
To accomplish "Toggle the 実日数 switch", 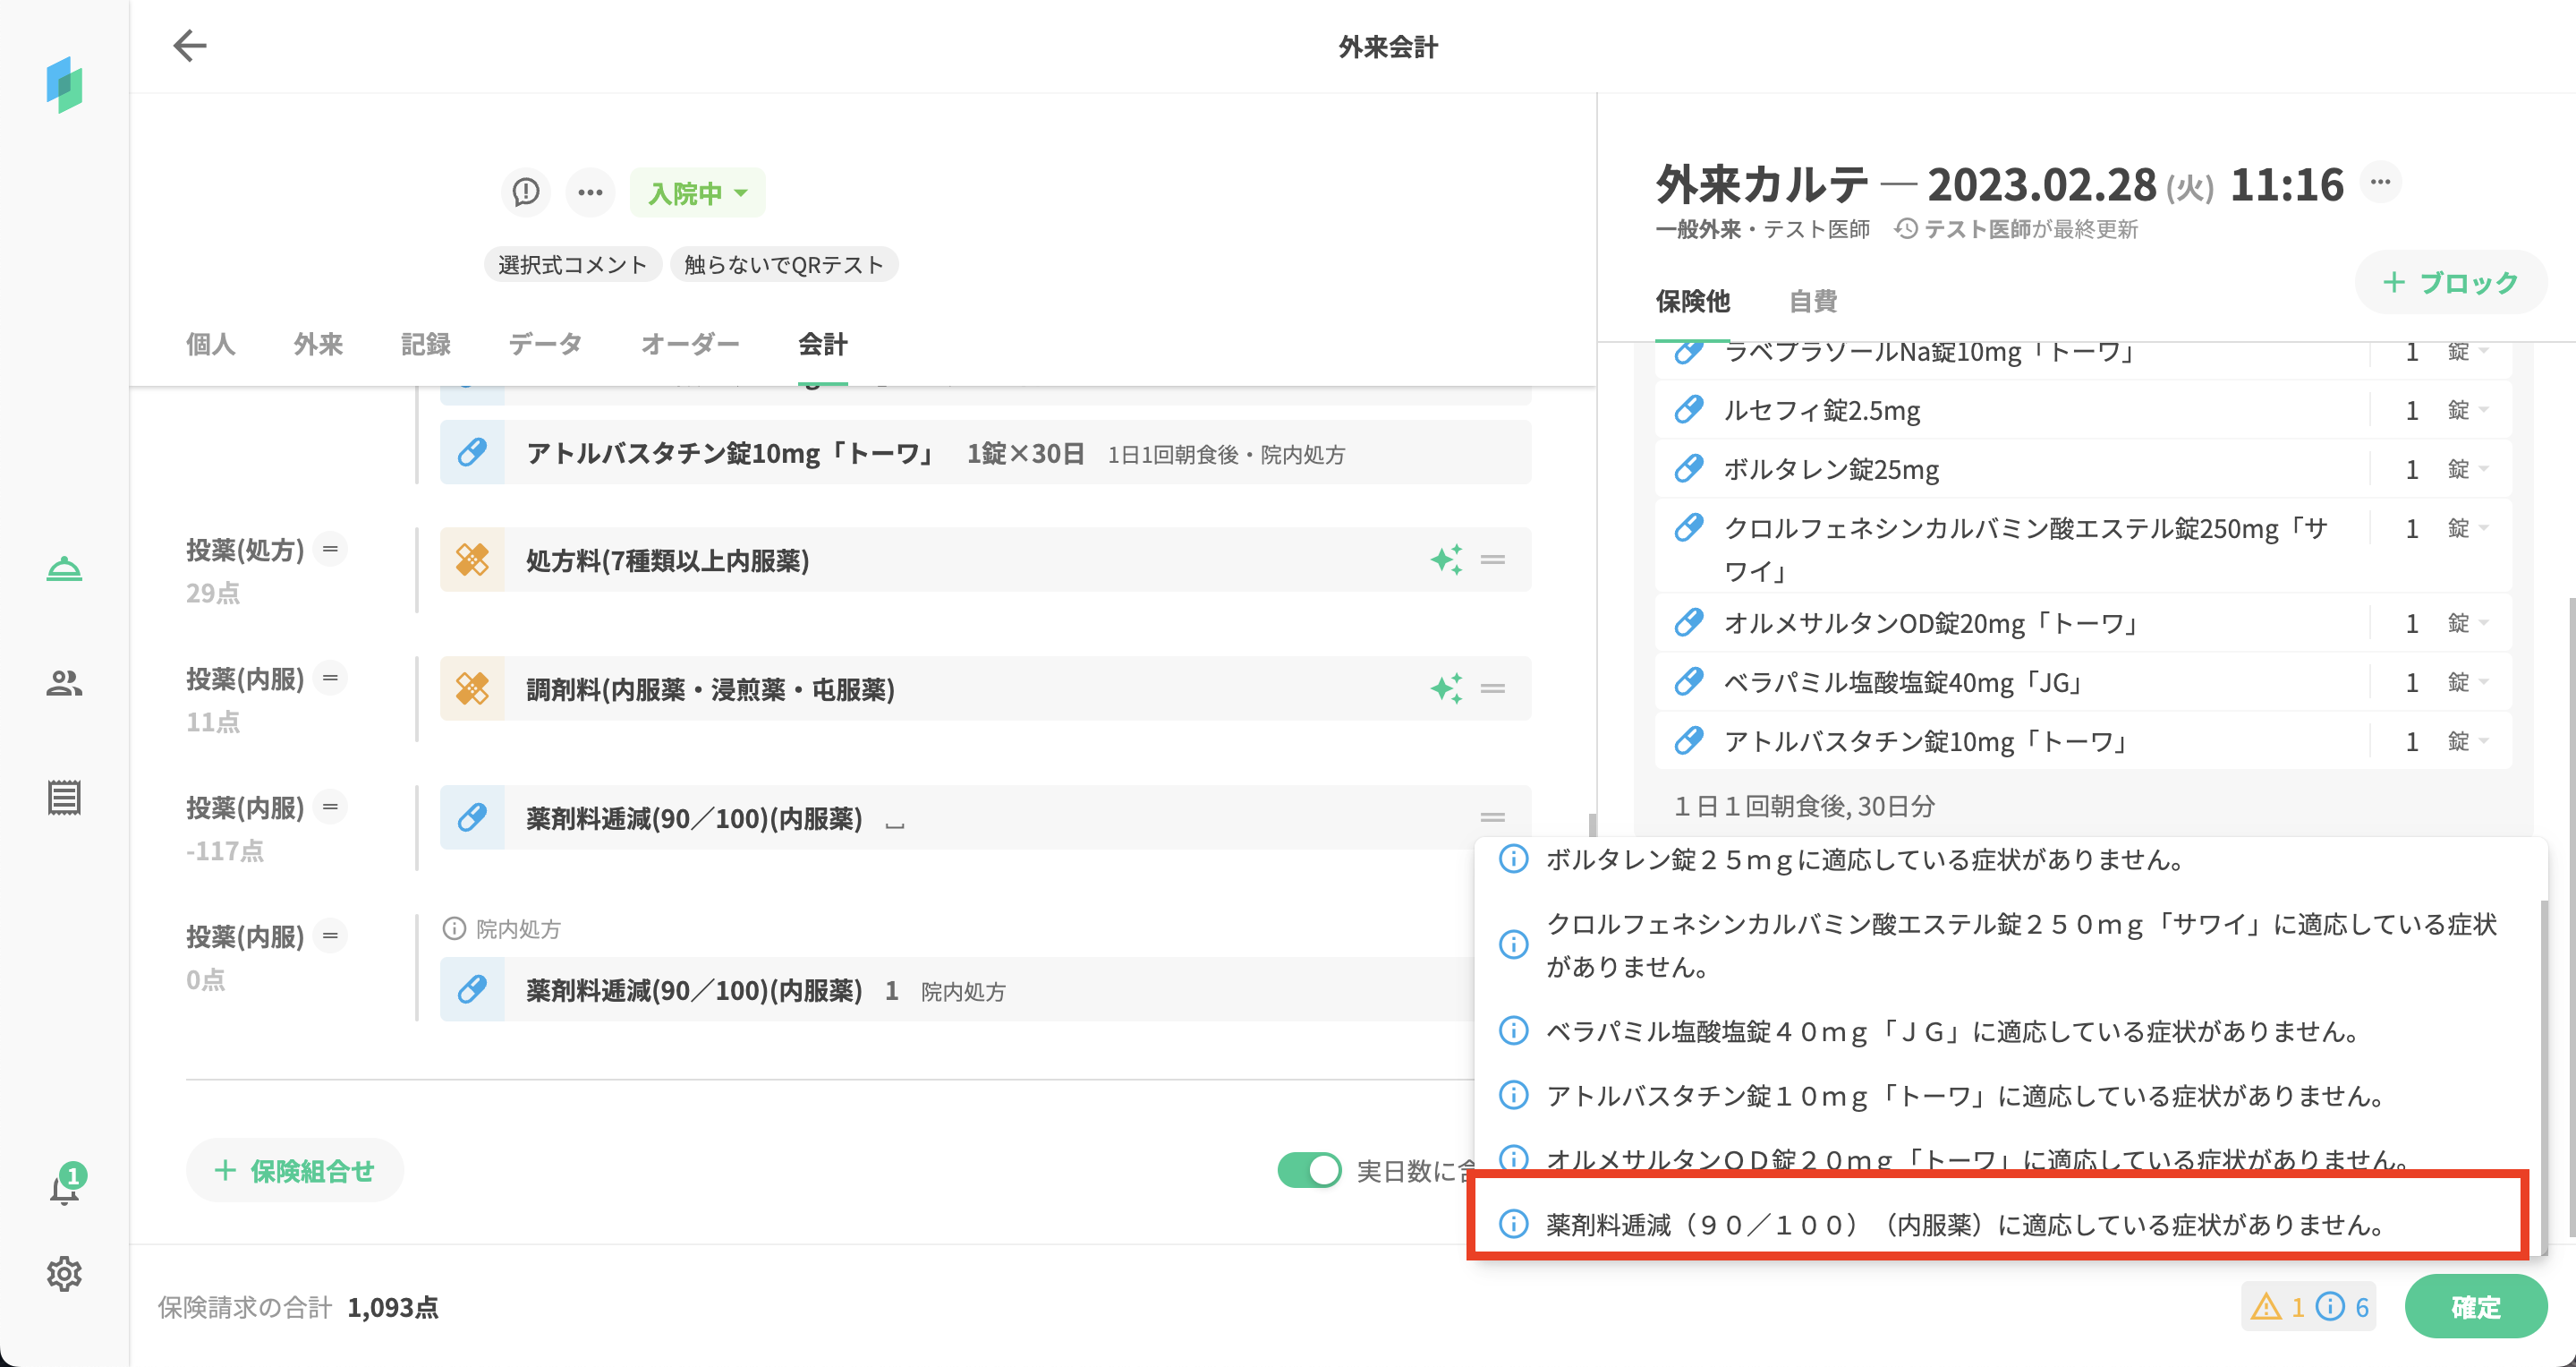I will coord(1309,1170).
